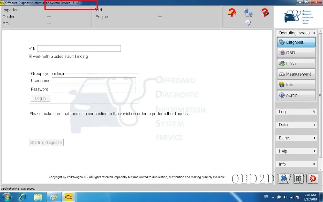Click the power plug tray icon
This screenshot has height=202, width=323.
(279, 197)
